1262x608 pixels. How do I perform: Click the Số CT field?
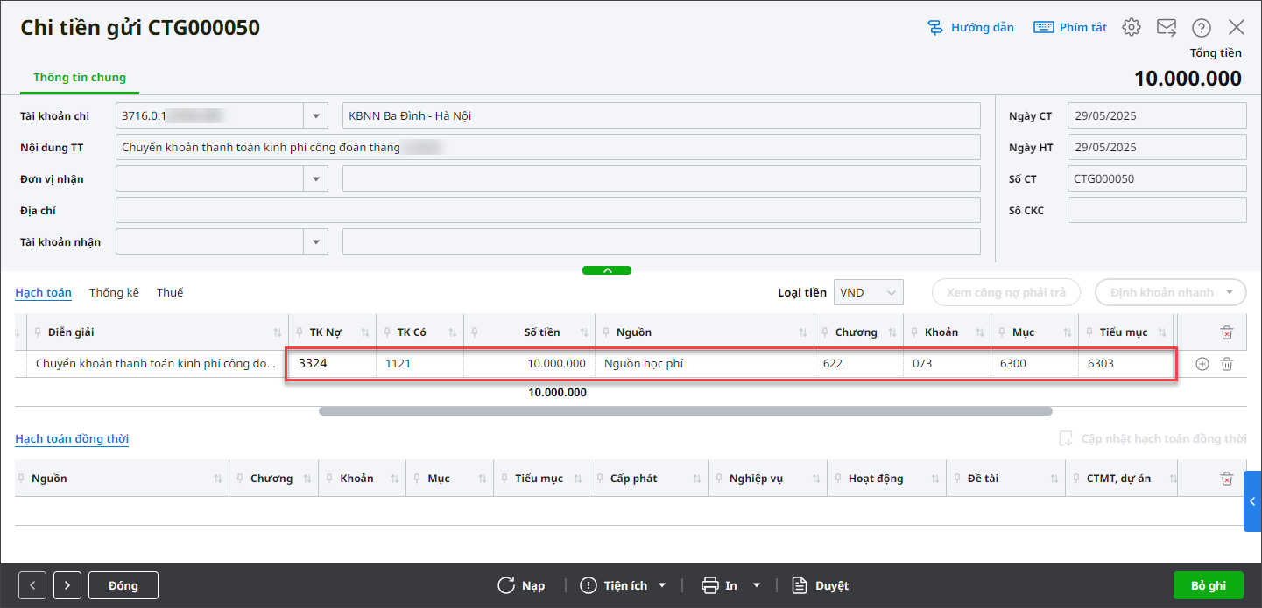tap(1157, 178)
